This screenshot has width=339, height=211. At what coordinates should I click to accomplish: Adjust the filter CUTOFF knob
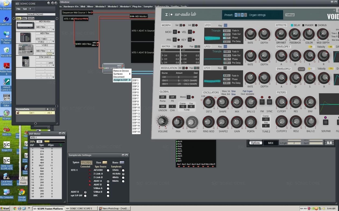click(281, 102)
